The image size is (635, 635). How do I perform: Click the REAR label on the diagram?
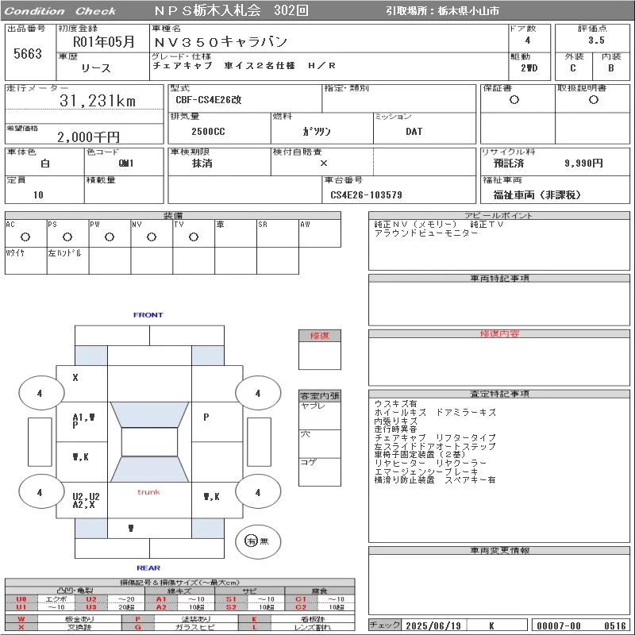(x=148, y=568)
